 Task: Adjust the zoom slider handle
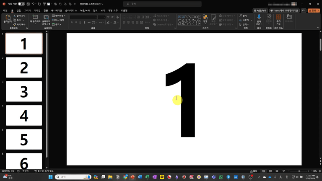pyautogui.click(x=299, y=171)
